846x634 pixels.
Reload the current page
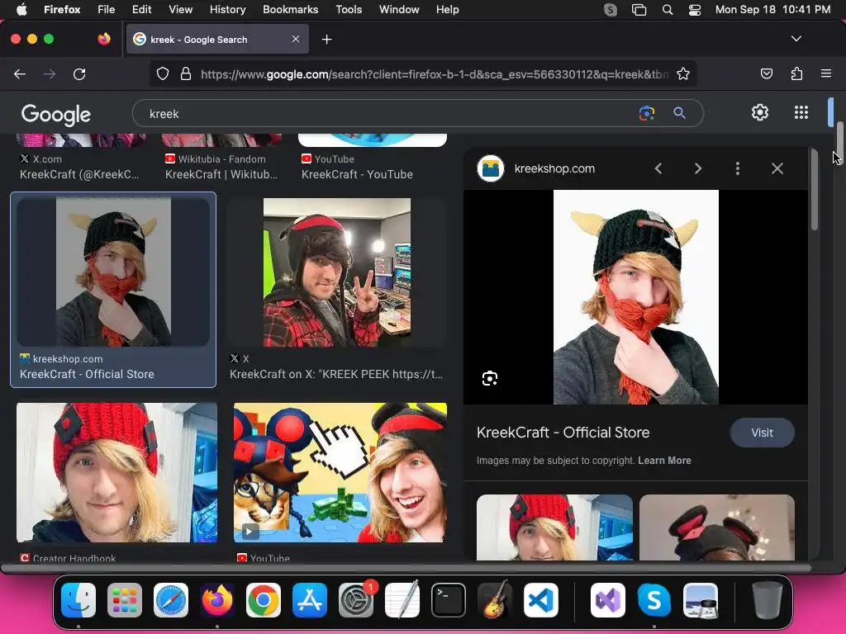(x=79, y=73)
